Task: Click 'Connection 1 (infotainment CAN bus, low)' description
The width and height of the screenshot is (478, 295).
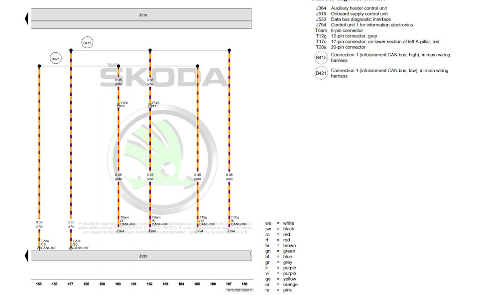Action: [389, 73]
